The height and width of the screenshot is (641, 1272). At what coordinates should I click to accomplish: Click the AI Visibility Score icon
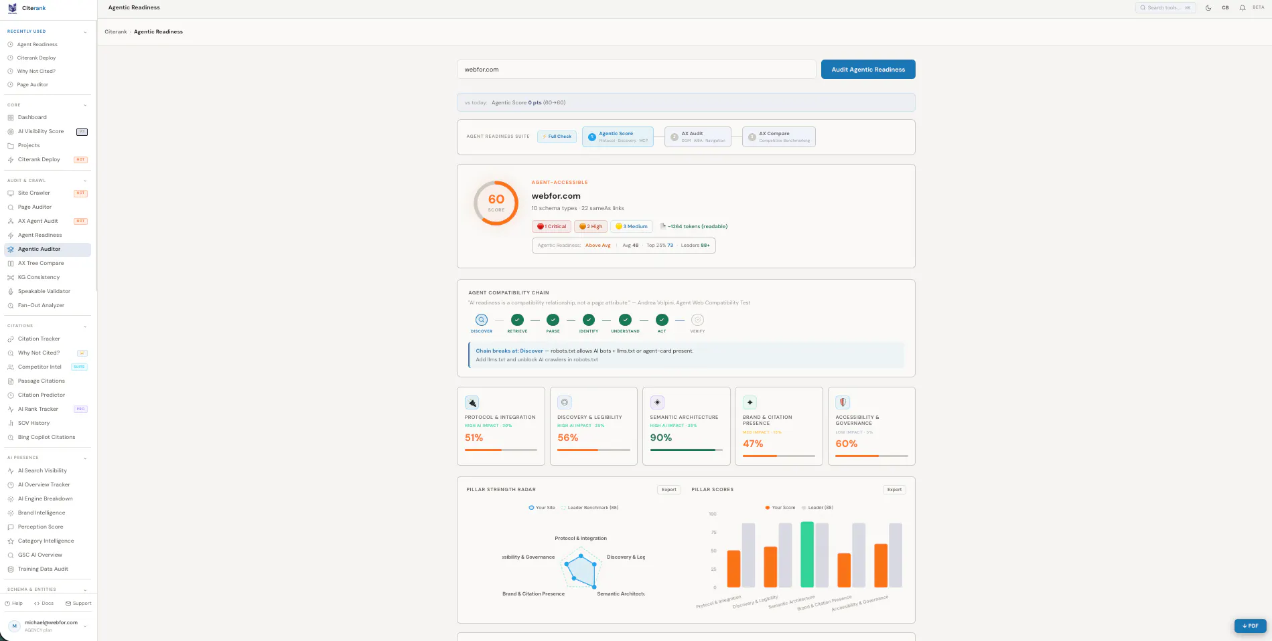pos(11,132)
